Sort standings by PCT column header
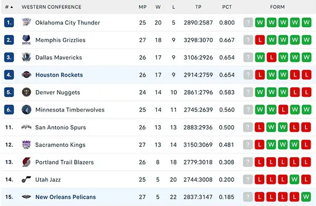 (227, 7)
